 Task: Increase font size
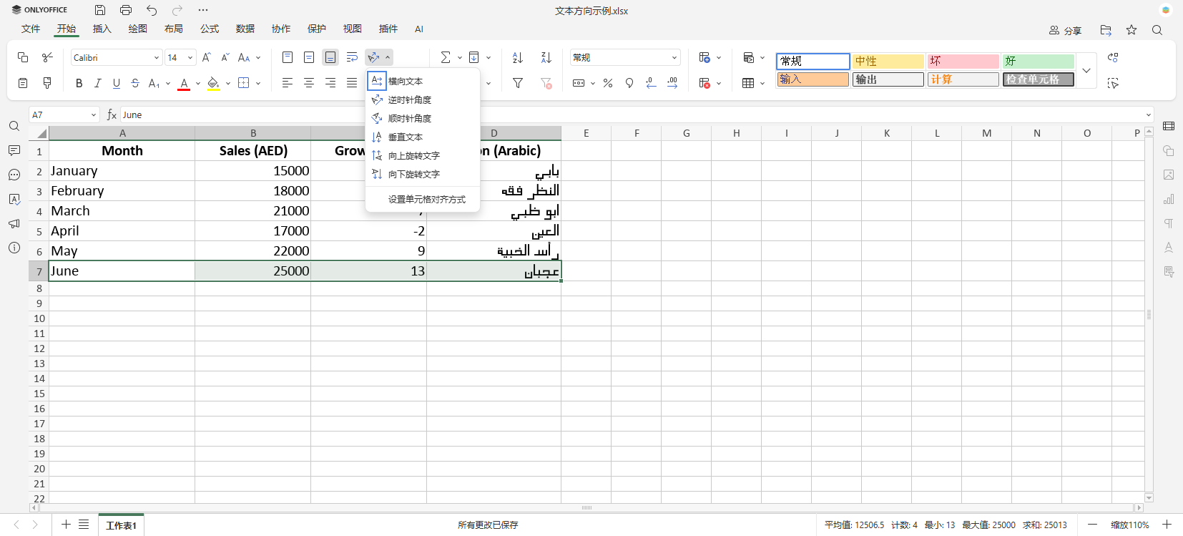[x=206, y=57]
